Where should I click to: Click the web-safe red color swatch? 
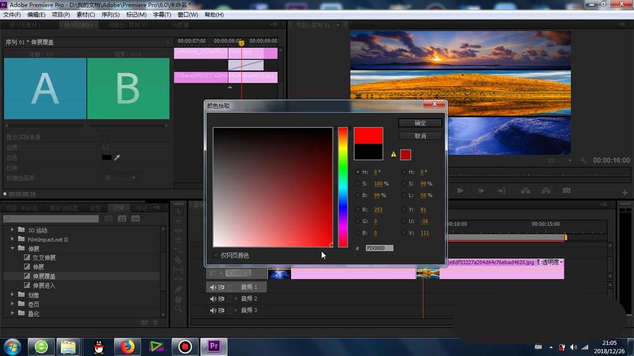[x=405, y=155]
